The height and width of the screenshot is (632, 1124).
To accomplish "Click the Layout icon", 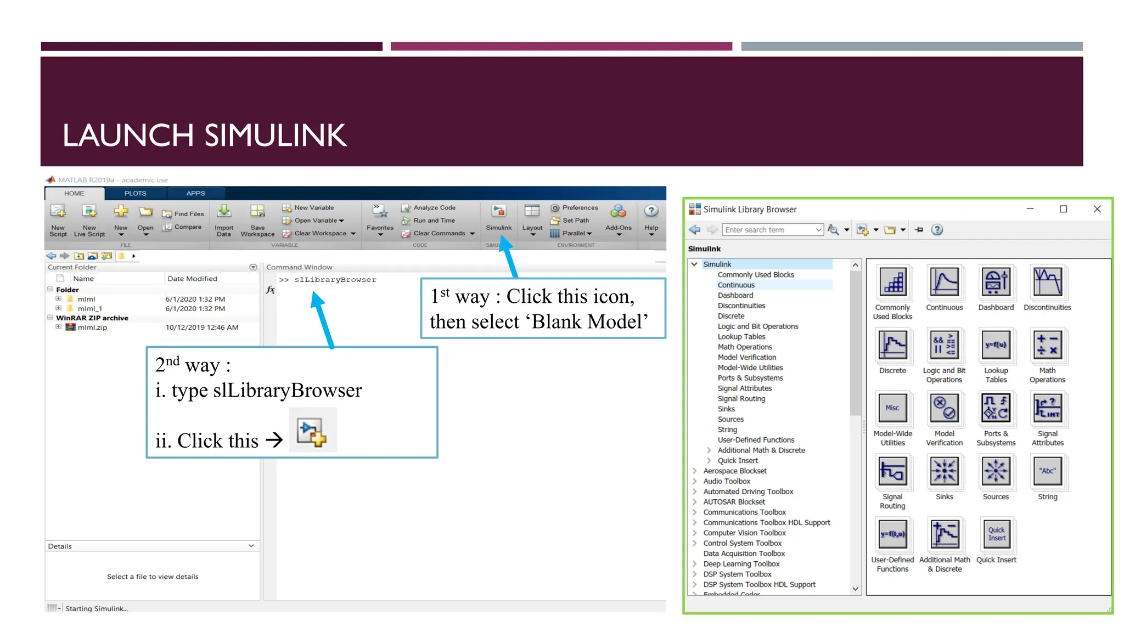I will click(x=532, y=211).
